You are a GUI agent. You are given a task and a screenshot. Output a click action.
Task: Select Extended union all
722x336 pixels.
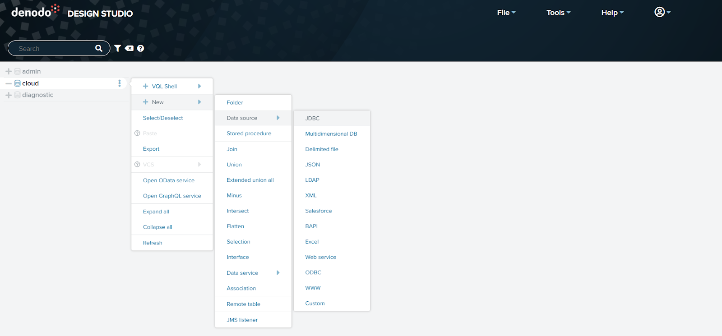pos(253,180)
